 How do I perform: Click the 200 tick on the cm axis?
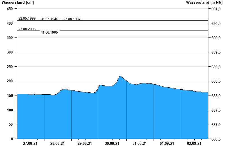pyautogui.click(x=10, y=81)
